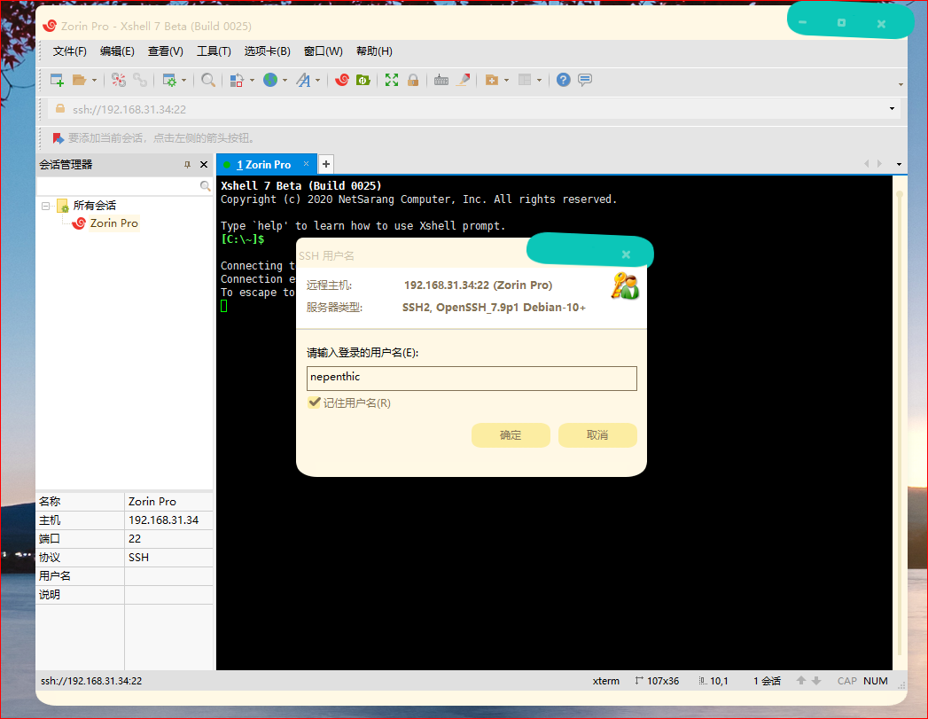Launch Xshell red swirl toolbar icon

click(x=341, y=80)
